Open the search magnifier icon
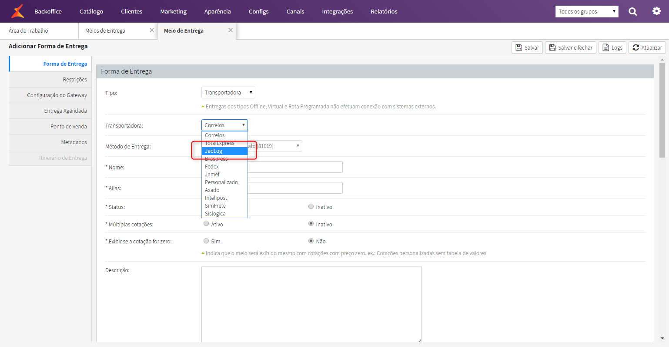Viewport: 669px width, 347px height. click(x=633, y=12)
